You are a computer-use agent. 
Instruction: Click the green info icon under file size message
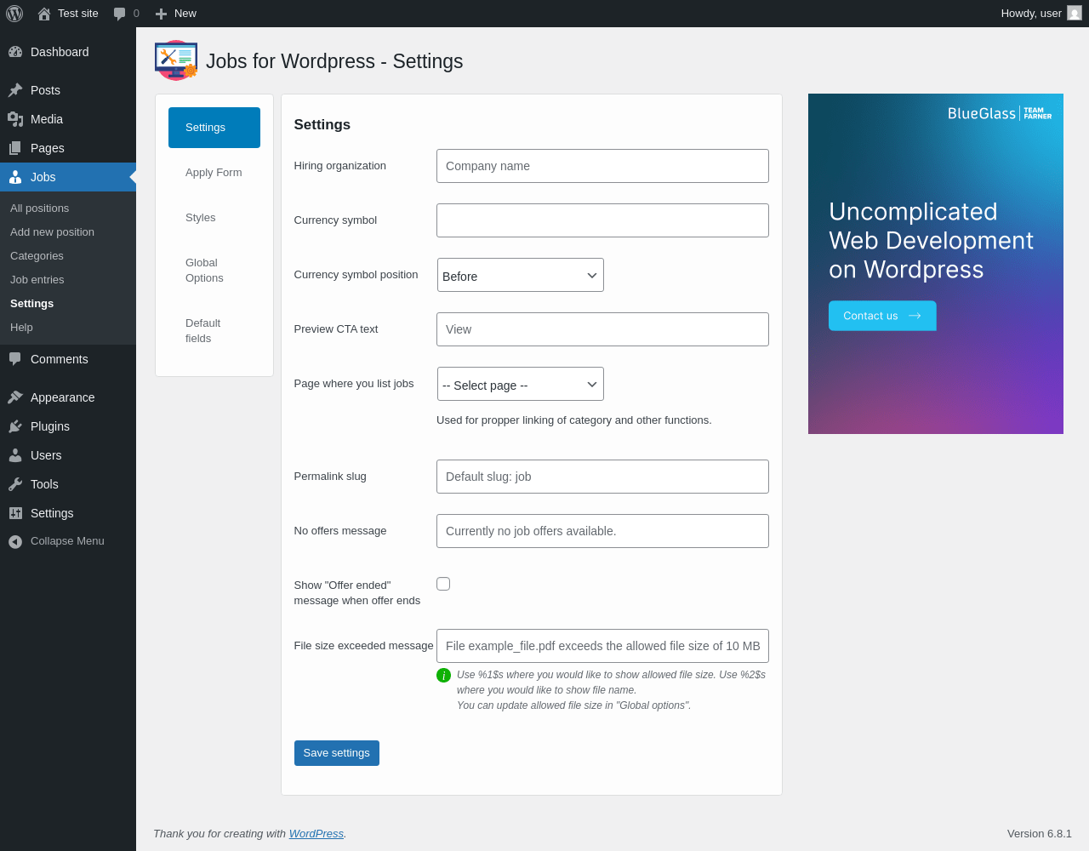[443, 675]
